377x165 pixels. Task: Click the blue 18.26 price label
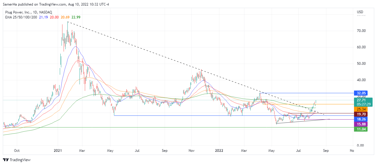pyautogui.click(x=361, y=119)
